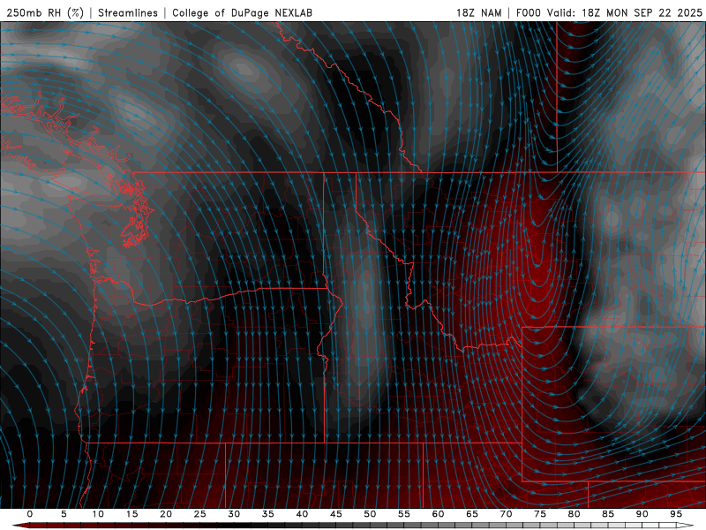
Task: Click the "0" label on the color scale
Action: click(x=30, y=514)
